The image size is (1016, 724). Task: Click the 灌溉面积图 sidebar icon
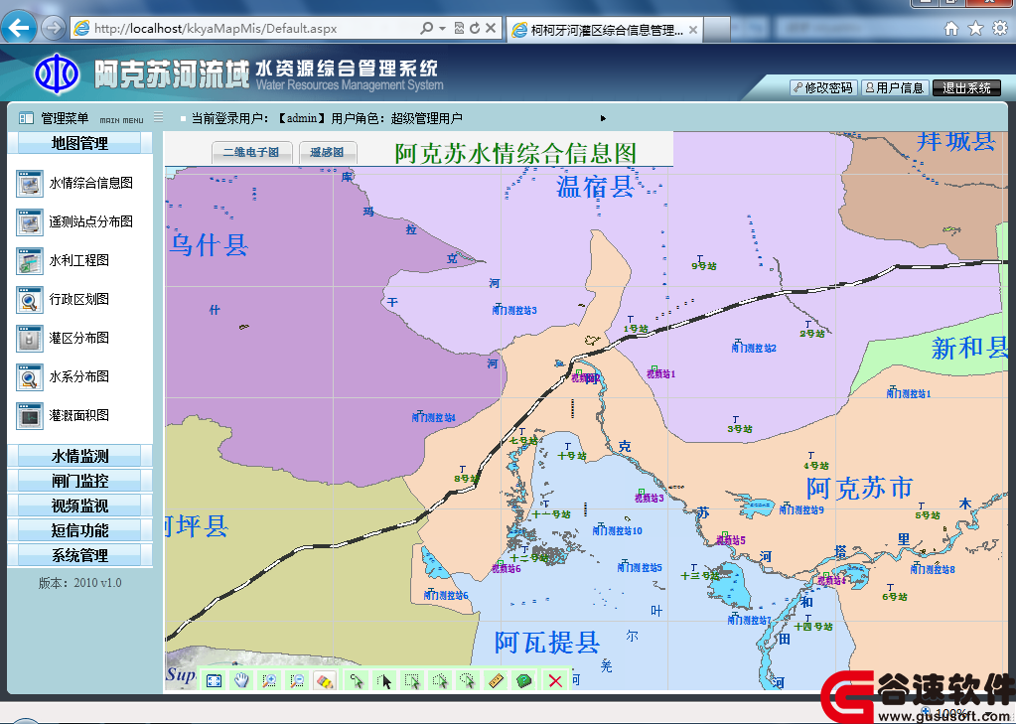point(30,417)
